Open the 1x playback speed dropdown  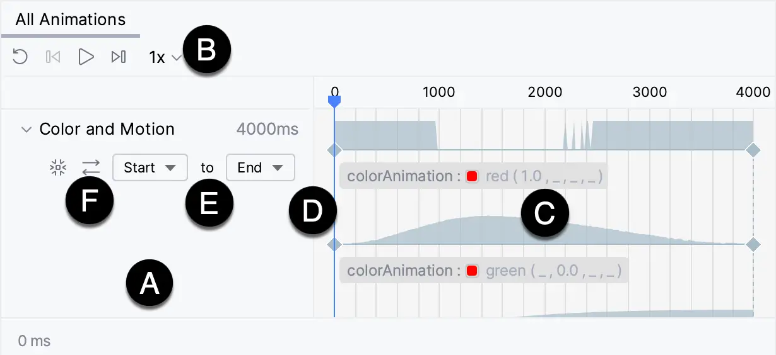coord(165,58)
